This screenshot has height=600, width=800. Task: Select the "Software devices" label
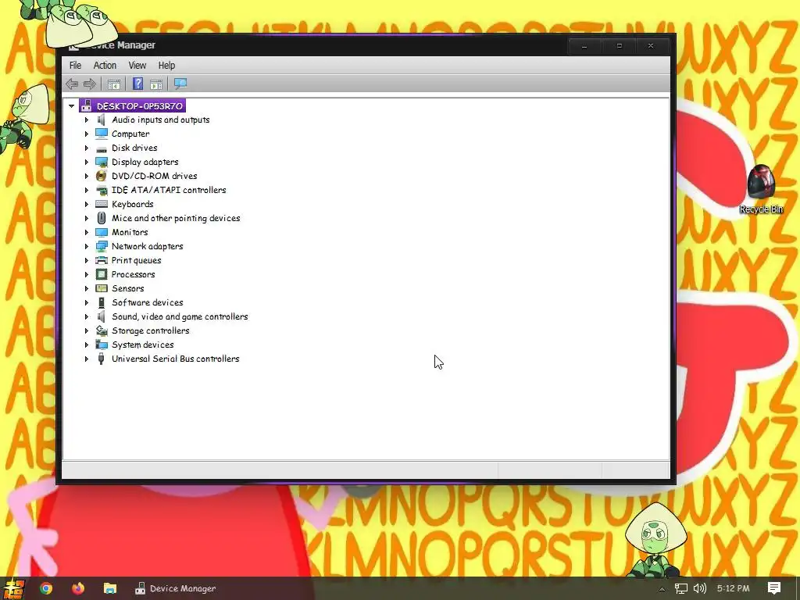pyautogui.click(x=148, y=302)
